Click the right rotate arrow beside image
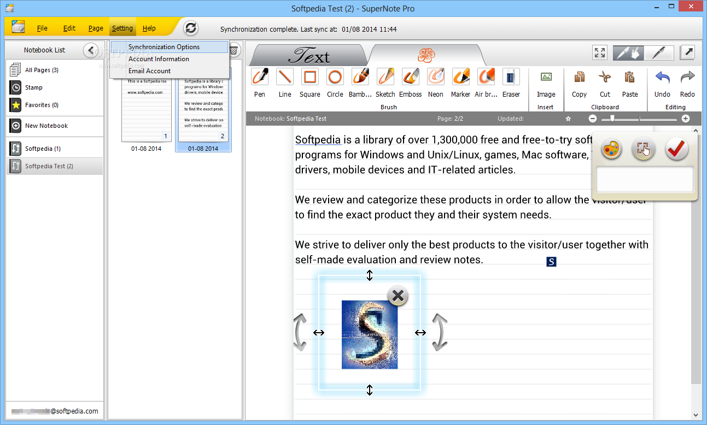707x425 pixels. (x=440, y=332)
